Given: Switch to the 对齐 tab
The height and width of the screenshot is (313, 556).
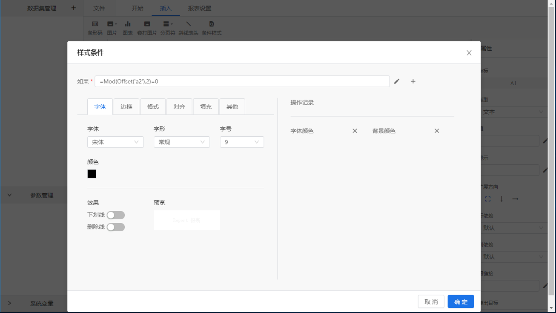Looking at the screenshot, I should 179,106.
